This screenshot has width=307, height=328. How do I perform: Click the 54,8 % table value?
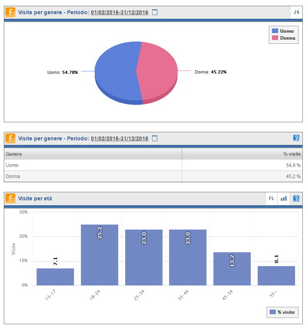point(293,165)
